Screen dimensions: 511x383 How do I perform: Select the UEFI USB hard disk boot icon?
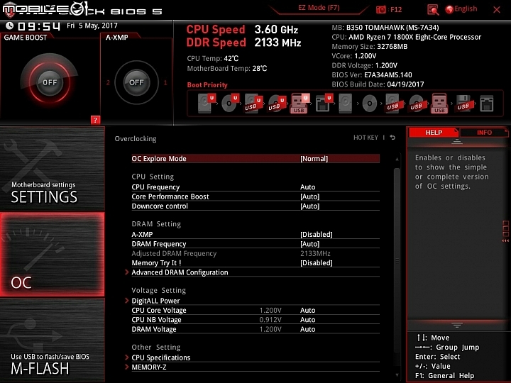tap(253, 104)
